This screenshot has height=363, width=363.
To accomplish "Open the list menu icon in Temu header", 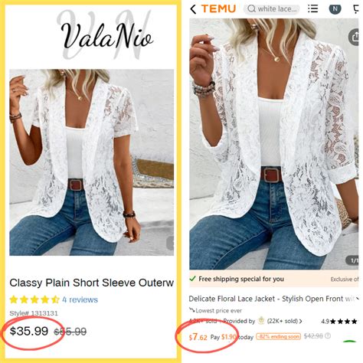I will (312, 9).
